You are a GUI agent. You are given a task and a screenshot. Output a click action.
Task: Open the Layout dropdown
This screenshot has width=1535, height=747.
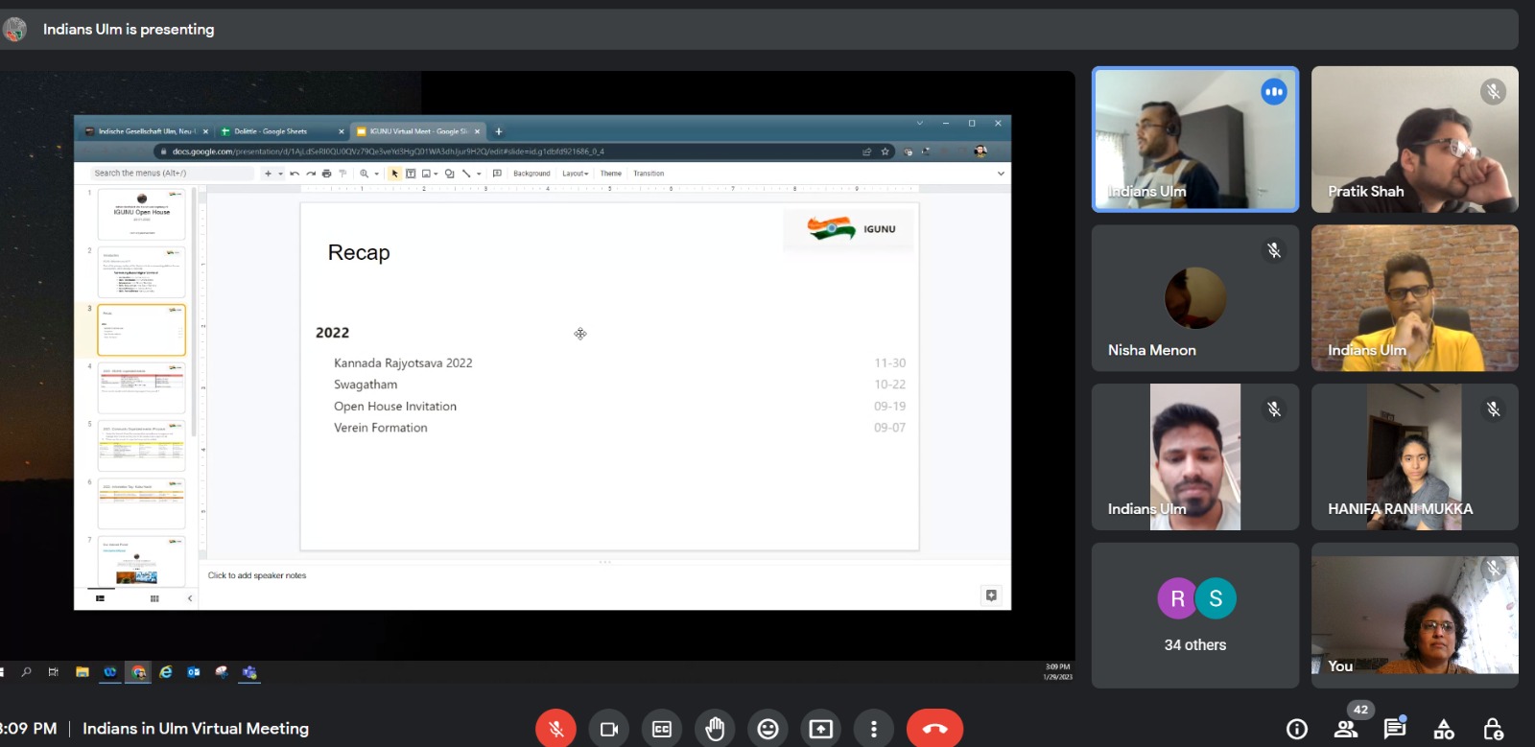pyautogui.click(x=576, y=174)
